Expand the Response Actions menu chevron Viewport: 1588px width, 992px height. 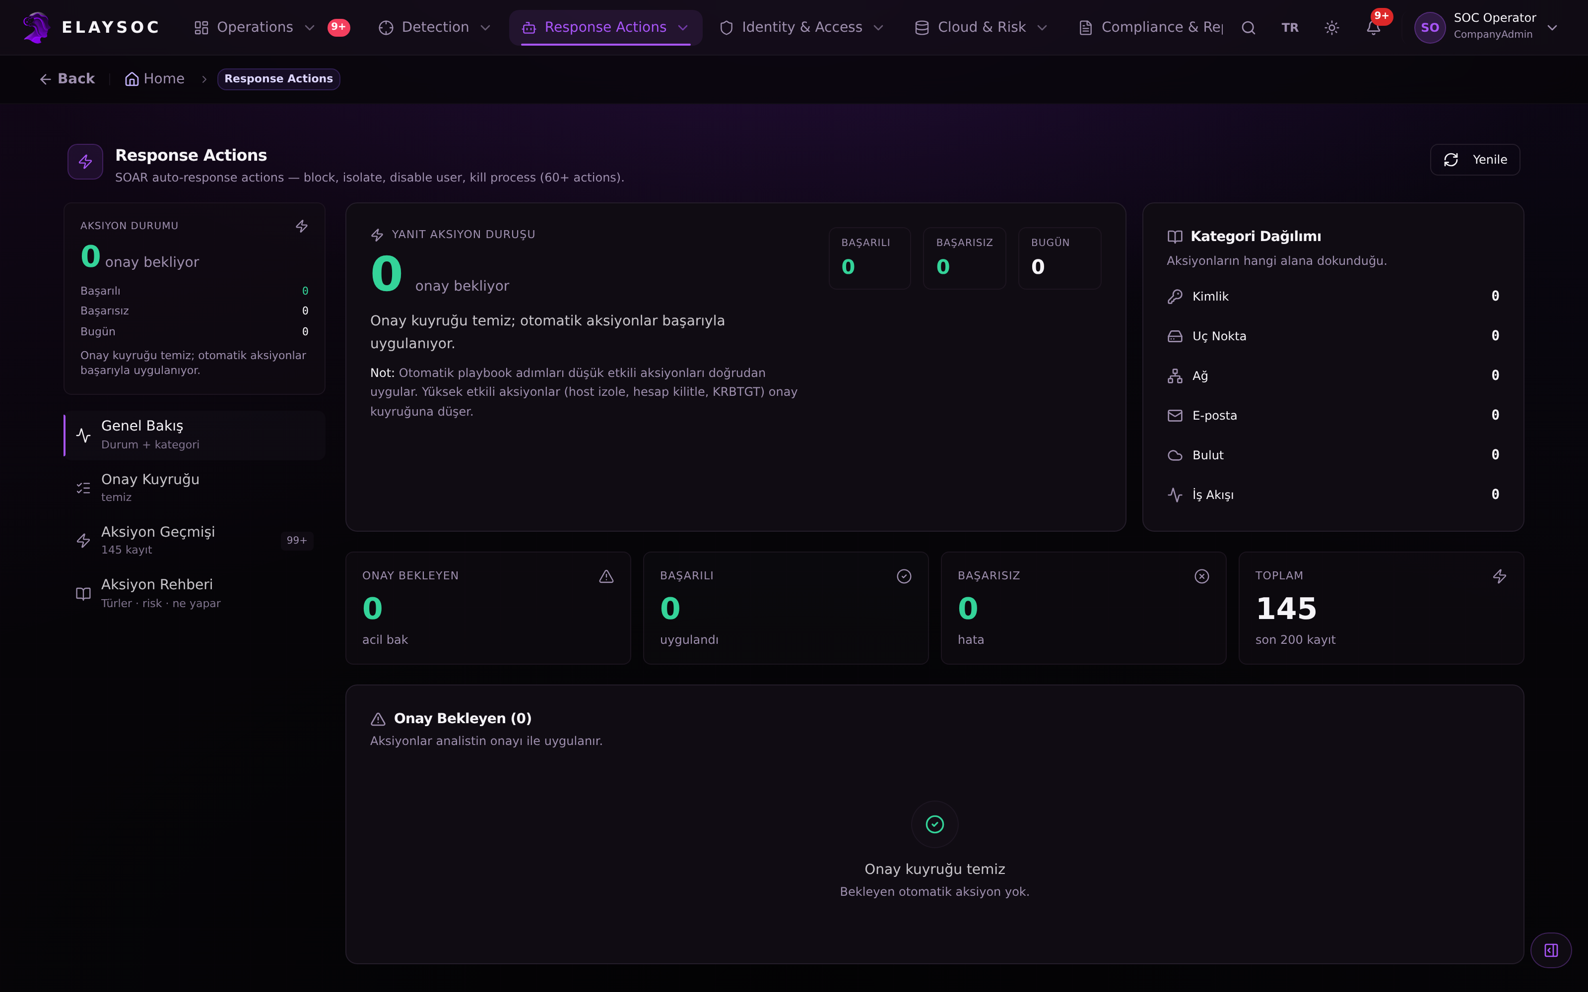[x=682, y=28]
